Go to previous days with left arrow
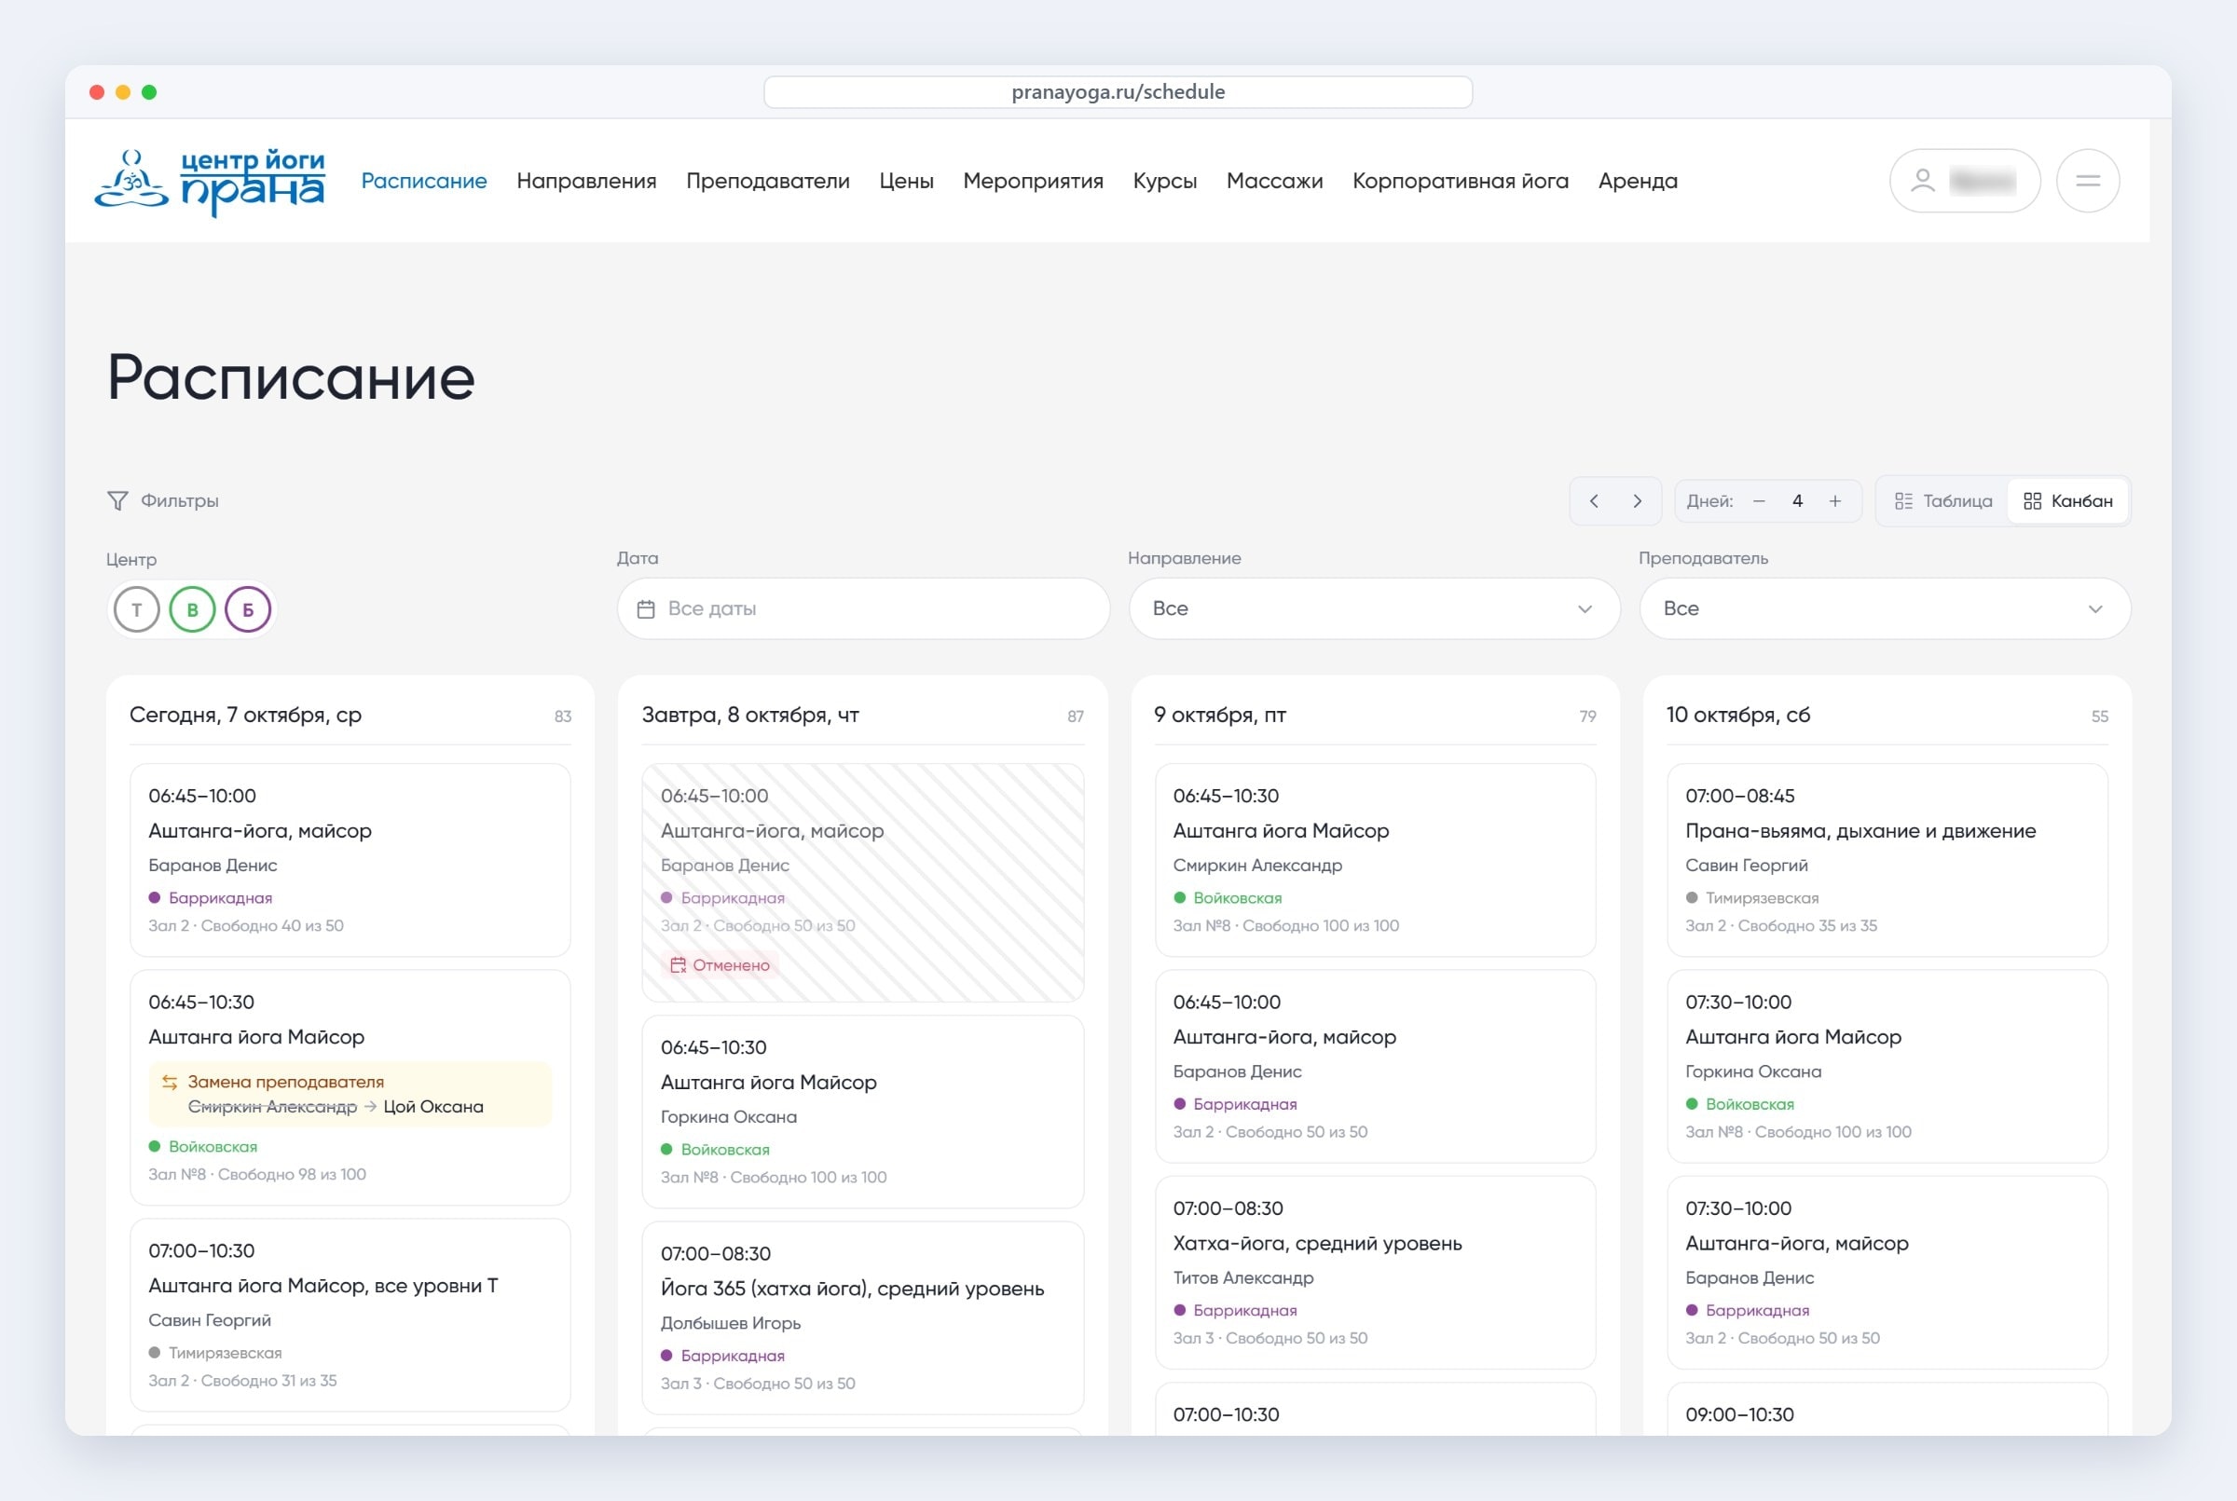 coord(1594,500)
